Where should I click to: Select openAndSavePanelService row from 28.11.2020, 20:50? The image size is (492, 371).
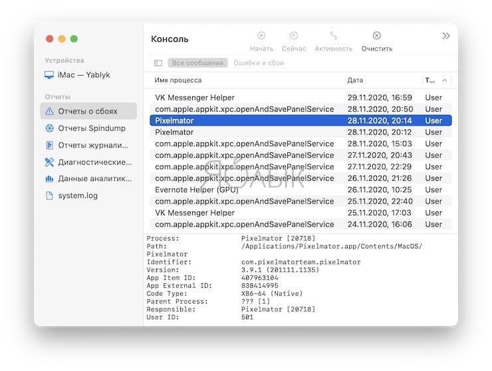(x=301, y=109)
